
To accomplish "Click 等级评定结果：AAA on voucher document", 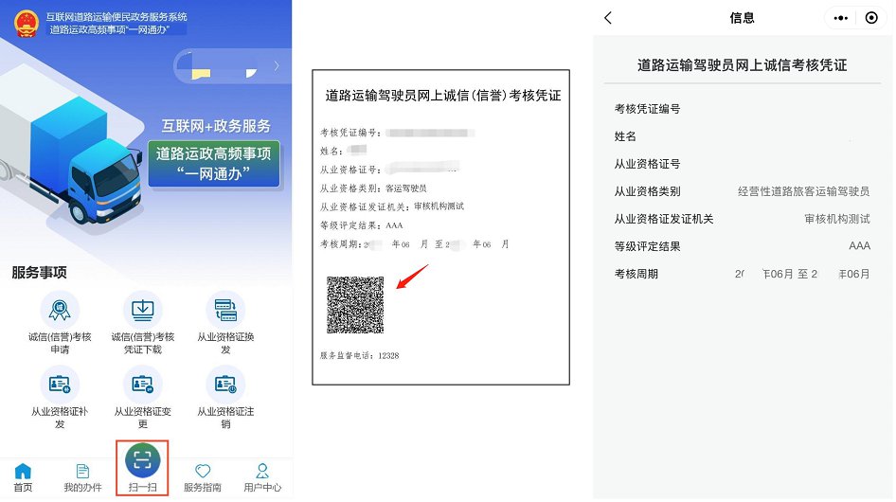I will (361, 225).
